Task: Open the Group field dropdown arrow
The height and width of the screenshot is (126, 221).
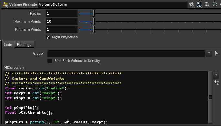Action: pyautogui.click(x=209, y=53)
